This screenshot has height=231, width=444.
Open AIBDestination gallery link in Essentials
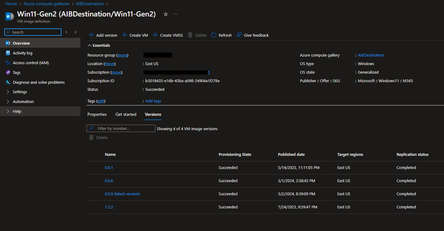point(370,55)
